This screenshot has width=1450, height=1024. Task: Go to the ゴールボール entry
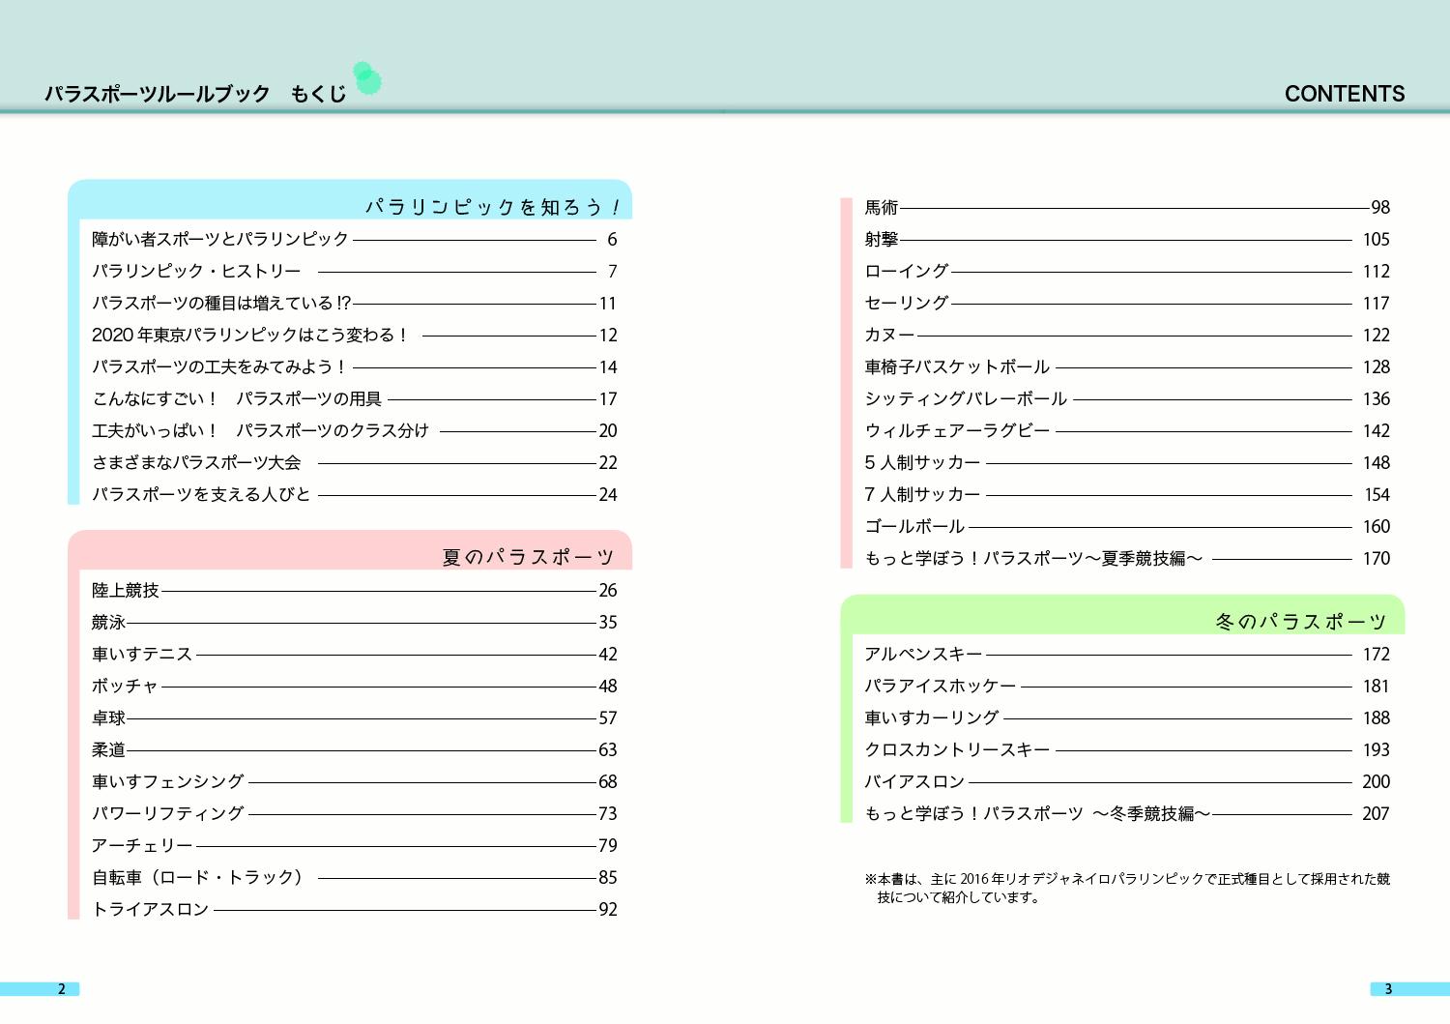point(913,526)
